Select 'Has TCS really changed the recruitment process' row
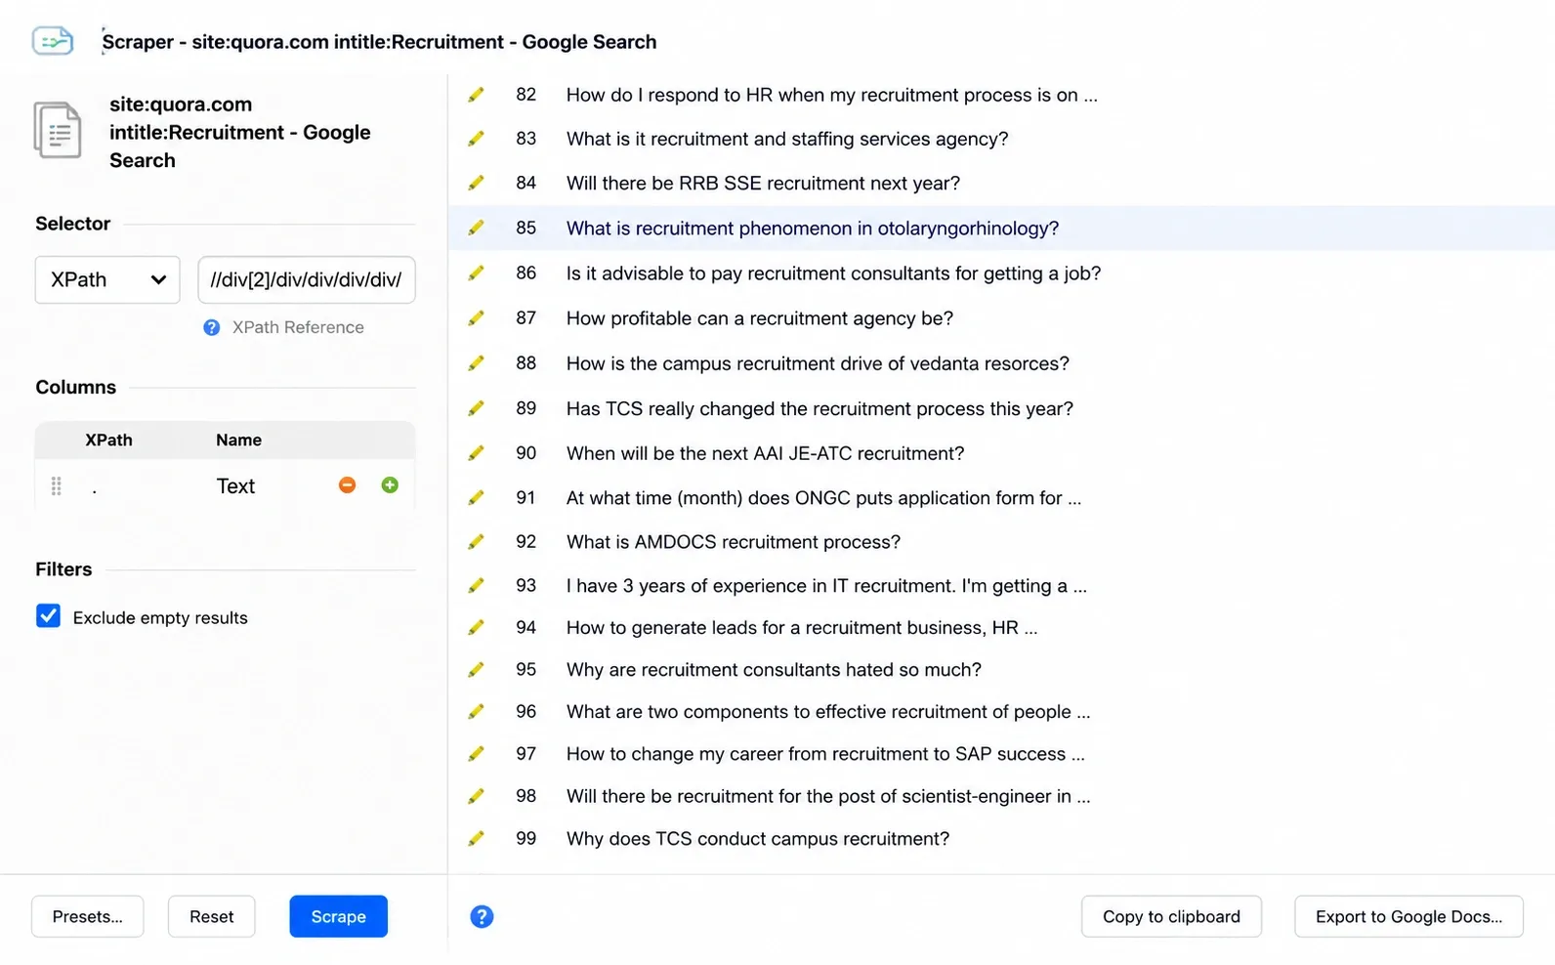This screenshot has width=1555, height=965. (x=1001, y=408)
